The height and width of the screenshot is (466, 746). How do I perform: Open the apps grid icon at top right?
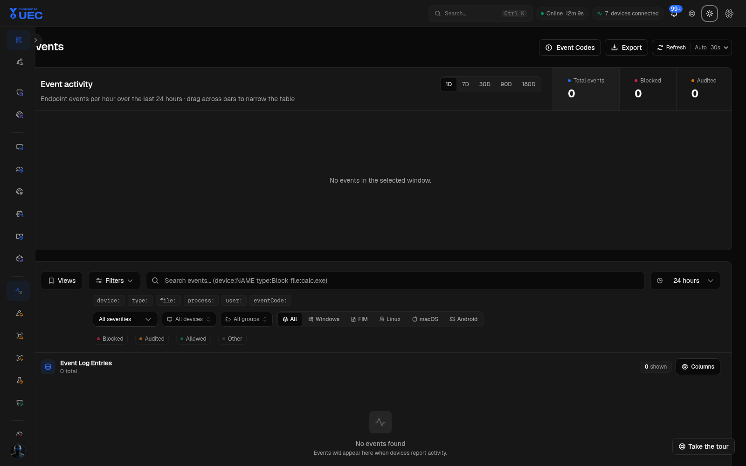[x=729, y=14]
